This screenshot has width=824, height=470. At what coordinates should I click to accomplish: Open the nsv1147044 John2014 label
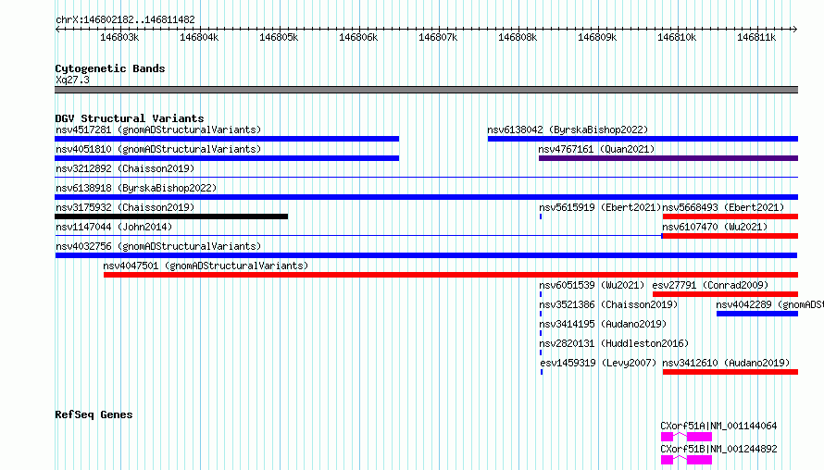[x=114, y=227]
